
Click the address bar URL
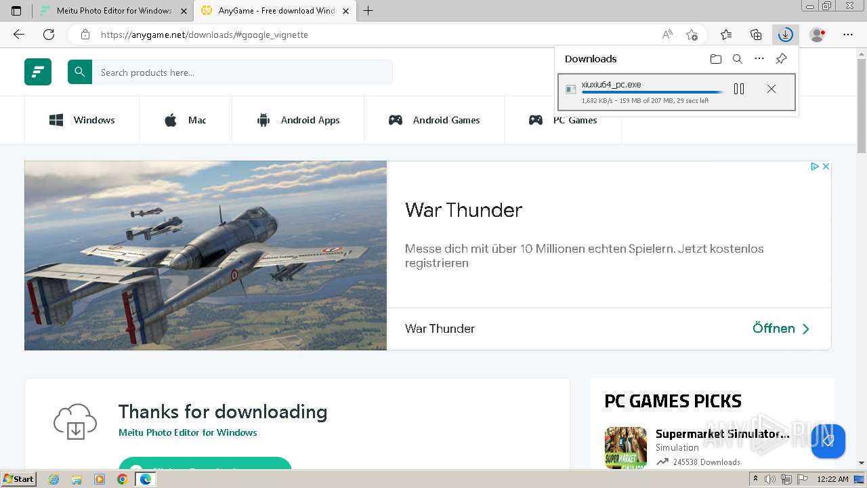click(204, 35)
